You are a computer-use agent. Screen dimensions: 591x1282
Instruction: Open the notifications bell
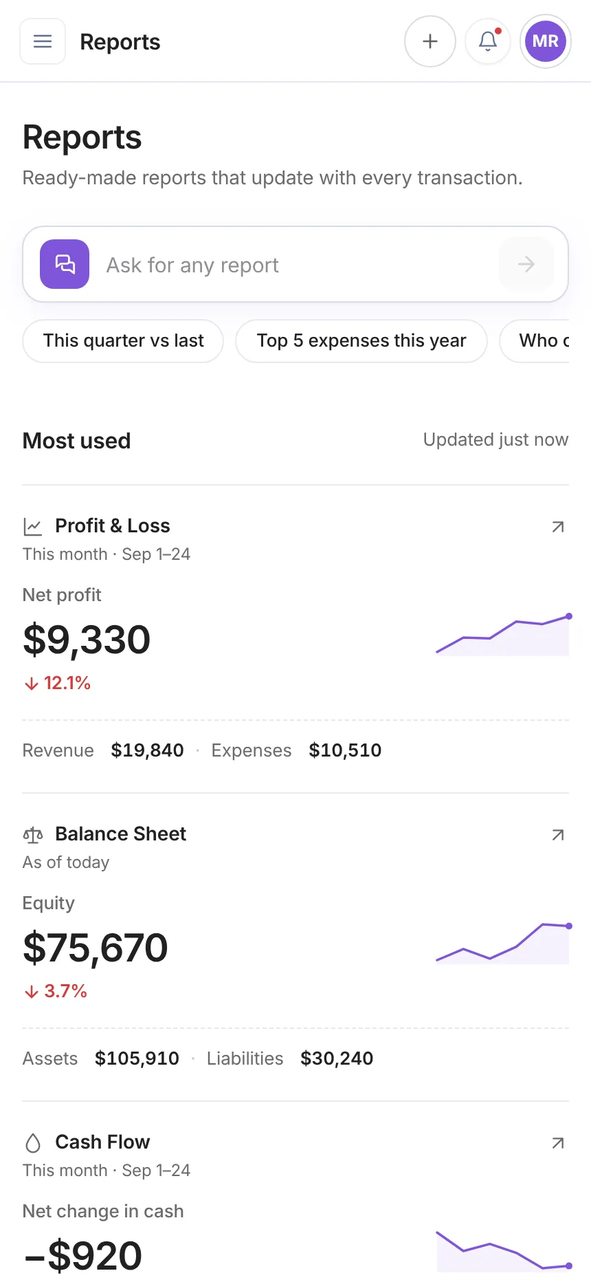(x=488, y=41)
